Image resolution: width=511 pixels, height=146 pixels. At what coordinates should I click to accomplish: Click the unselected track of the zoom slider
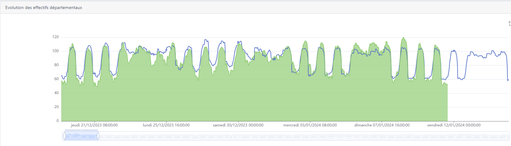click(x=280, y=136)
